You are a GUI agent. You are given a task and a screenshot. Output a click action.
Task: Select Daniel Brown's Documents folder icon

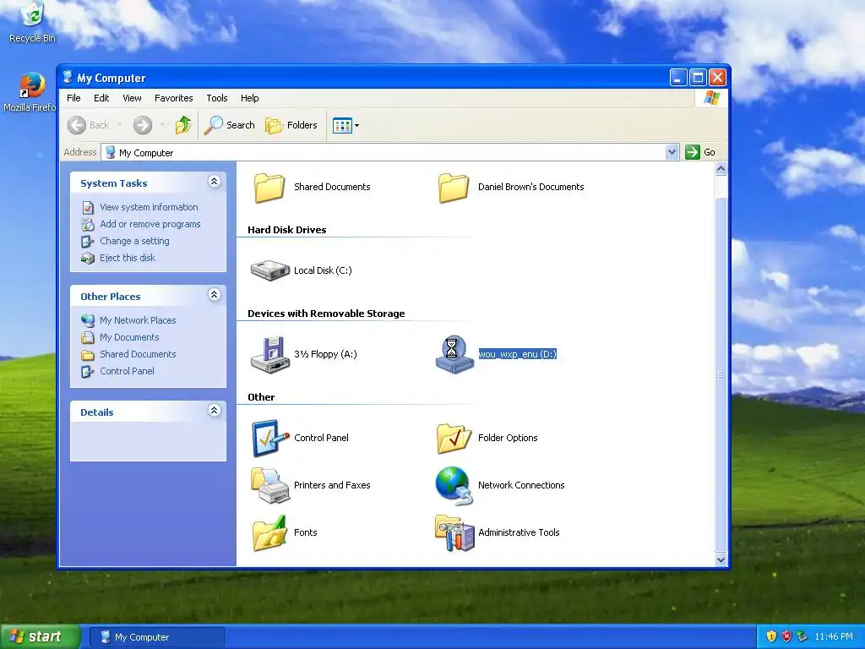point(454,188)
